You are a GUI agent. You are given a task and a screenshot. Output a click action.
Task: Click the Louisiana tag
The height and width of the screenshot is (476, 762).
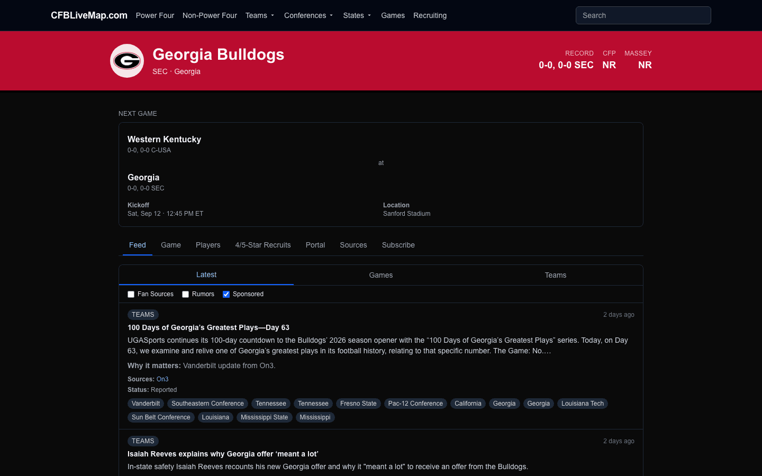(x=215, y=417)
